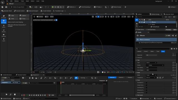Click the Material Designer toolbar button
The width and height of the screenshot is (178, 100).
[33, 11]
